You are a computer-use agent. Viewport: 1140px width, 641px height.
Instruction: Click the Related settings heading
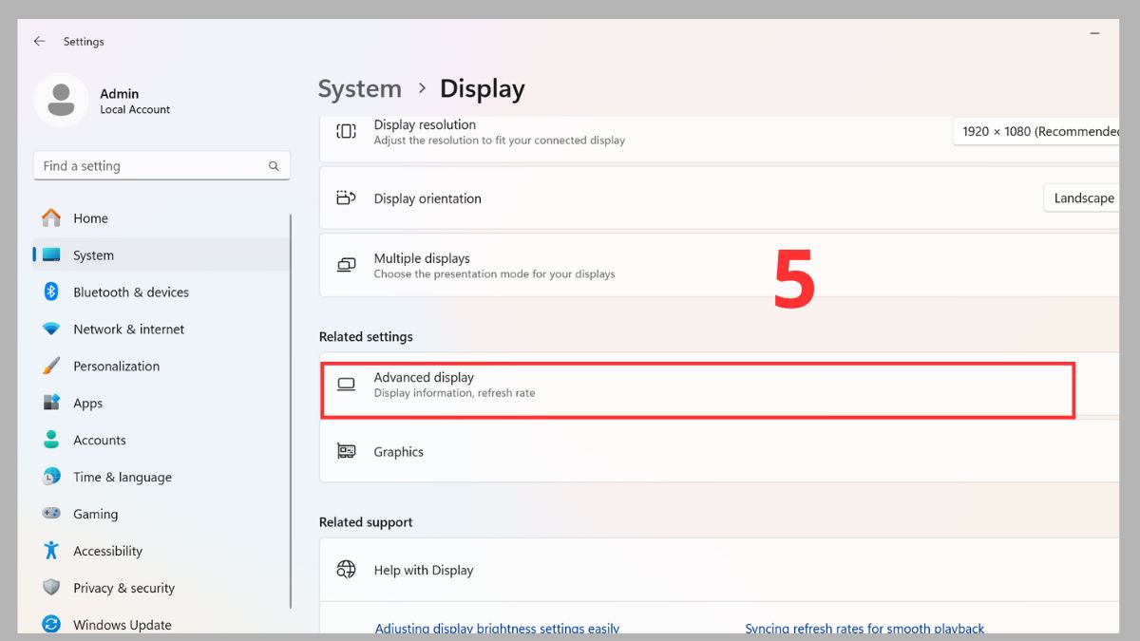366,337
